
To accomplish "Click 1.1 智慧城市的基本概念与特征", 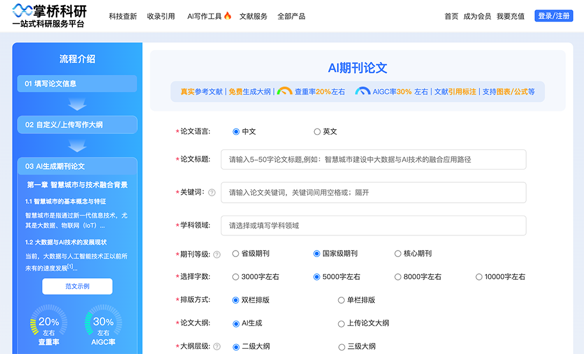I will point(65,201).
